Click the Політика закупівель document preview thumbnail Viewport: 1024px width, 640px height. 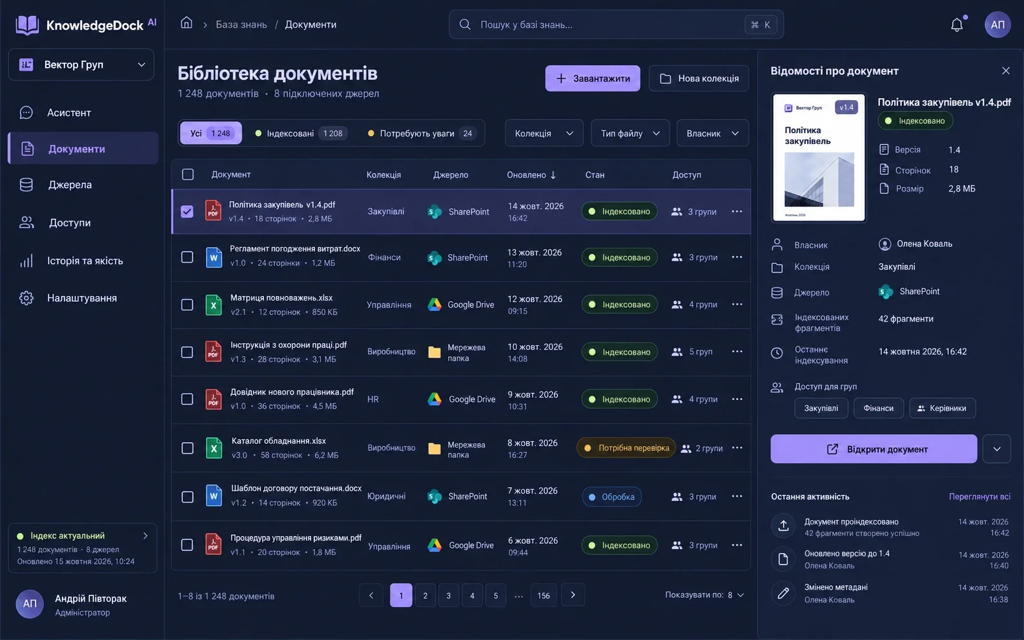[819, 157]
